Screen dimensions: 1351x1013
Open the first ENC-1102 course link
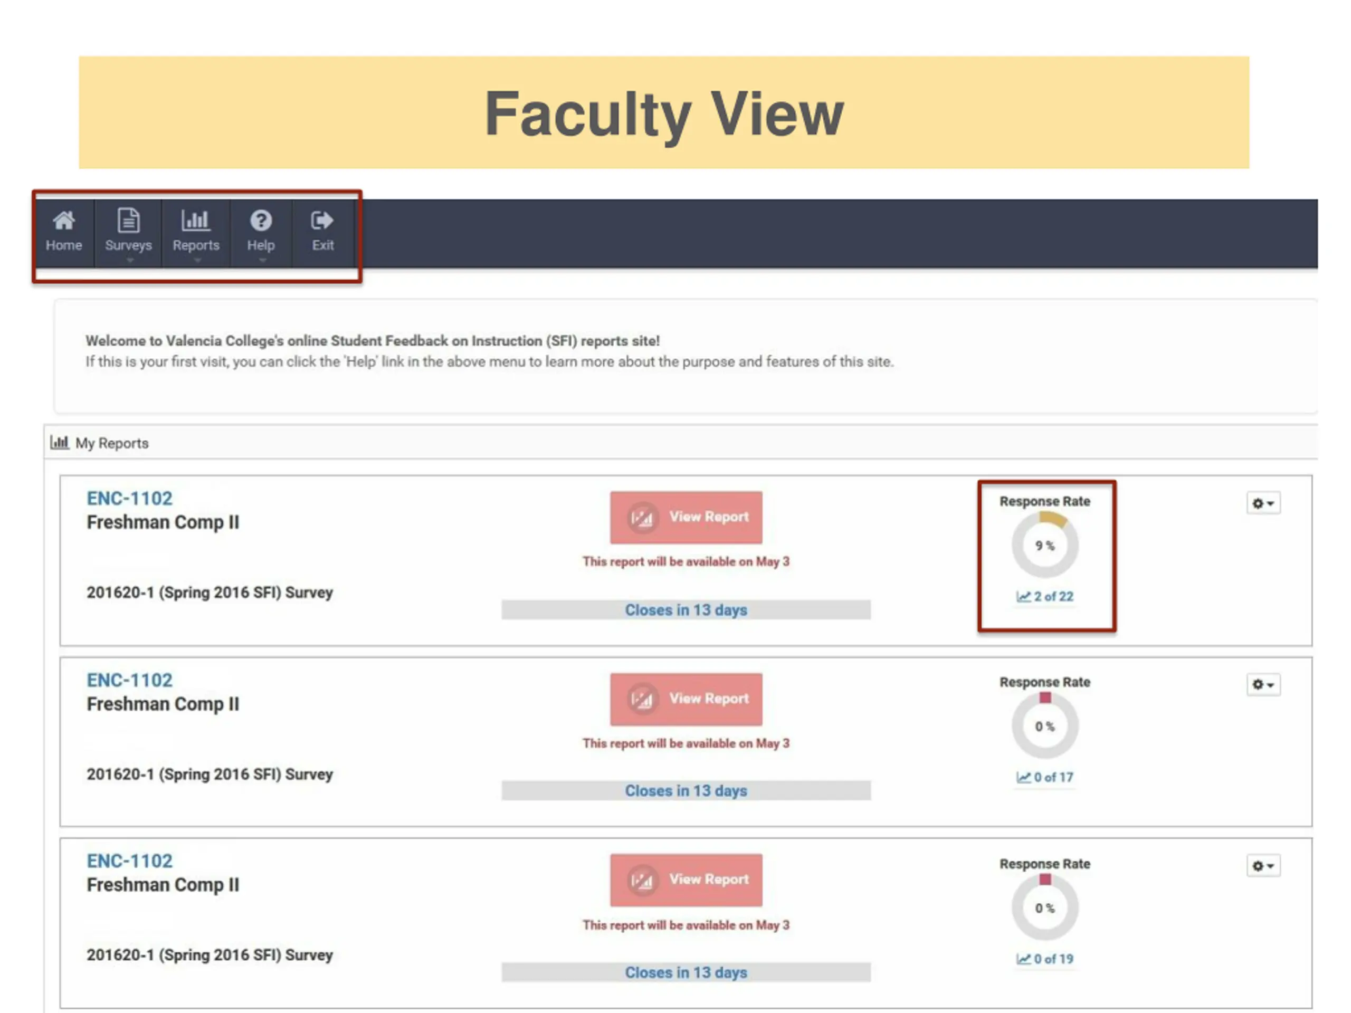pyautogui.click(x=129, y=498)
